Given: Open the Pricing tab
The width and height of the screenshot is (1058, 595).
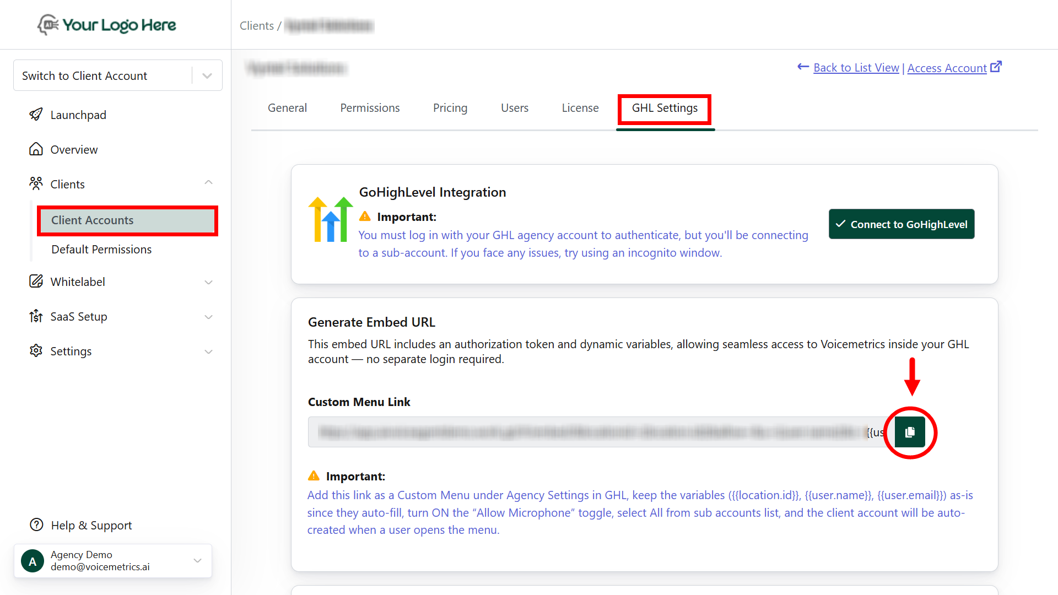Looking at the screenshot, I should coord(450,108).
